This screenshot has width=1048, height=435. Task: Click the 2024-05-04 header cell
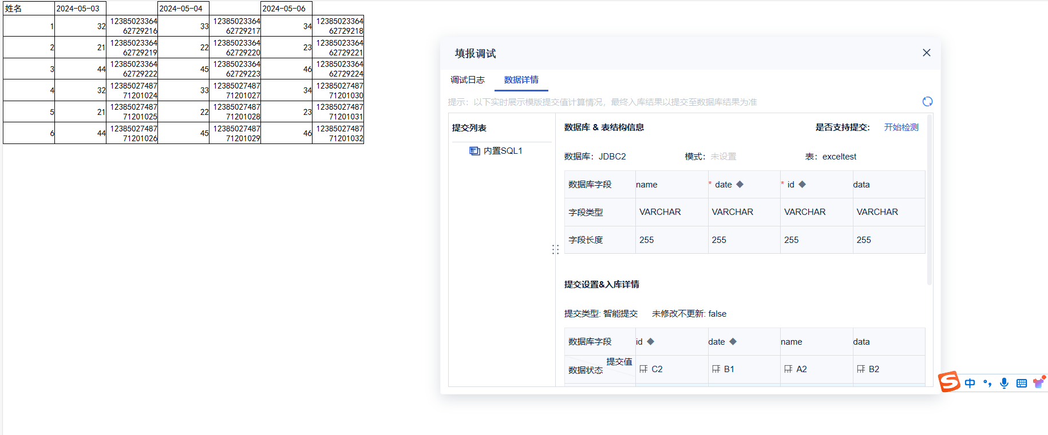click(183, 9)
